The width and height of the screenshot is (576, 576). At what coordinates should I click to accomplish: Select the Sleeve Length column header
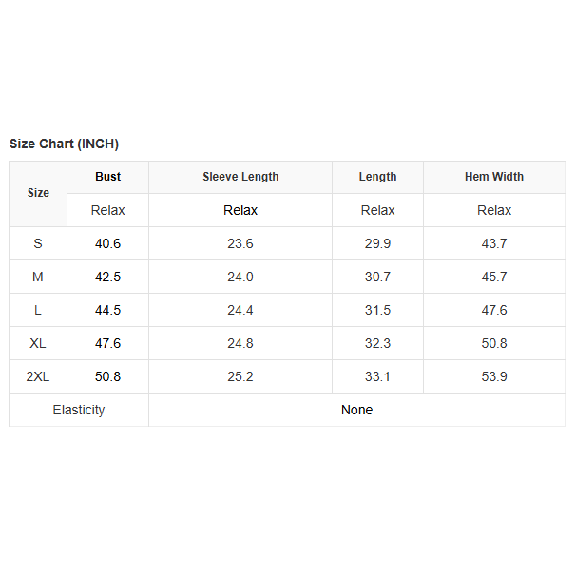coord(240,177)
